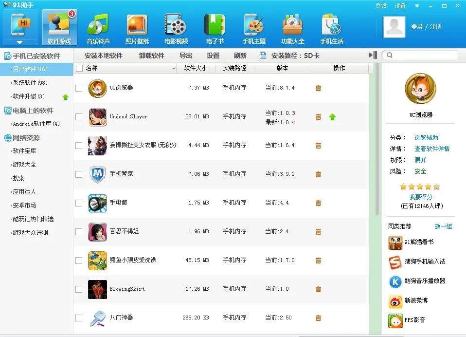
Task: Uninstall 手机管家 with its trash icon
Action: pyautogui.click(x=318, y=174)
